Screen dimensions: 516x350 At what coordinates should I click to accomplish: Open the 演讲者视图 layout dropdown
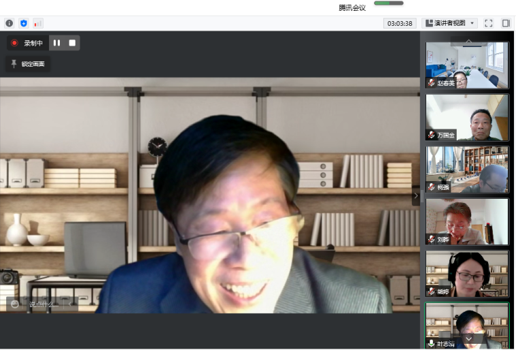[449, 23]
